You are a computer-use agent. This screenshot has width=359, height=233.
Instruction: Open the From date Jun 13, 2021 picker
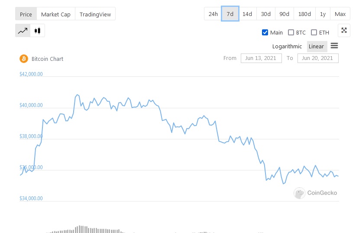(261, 58)
